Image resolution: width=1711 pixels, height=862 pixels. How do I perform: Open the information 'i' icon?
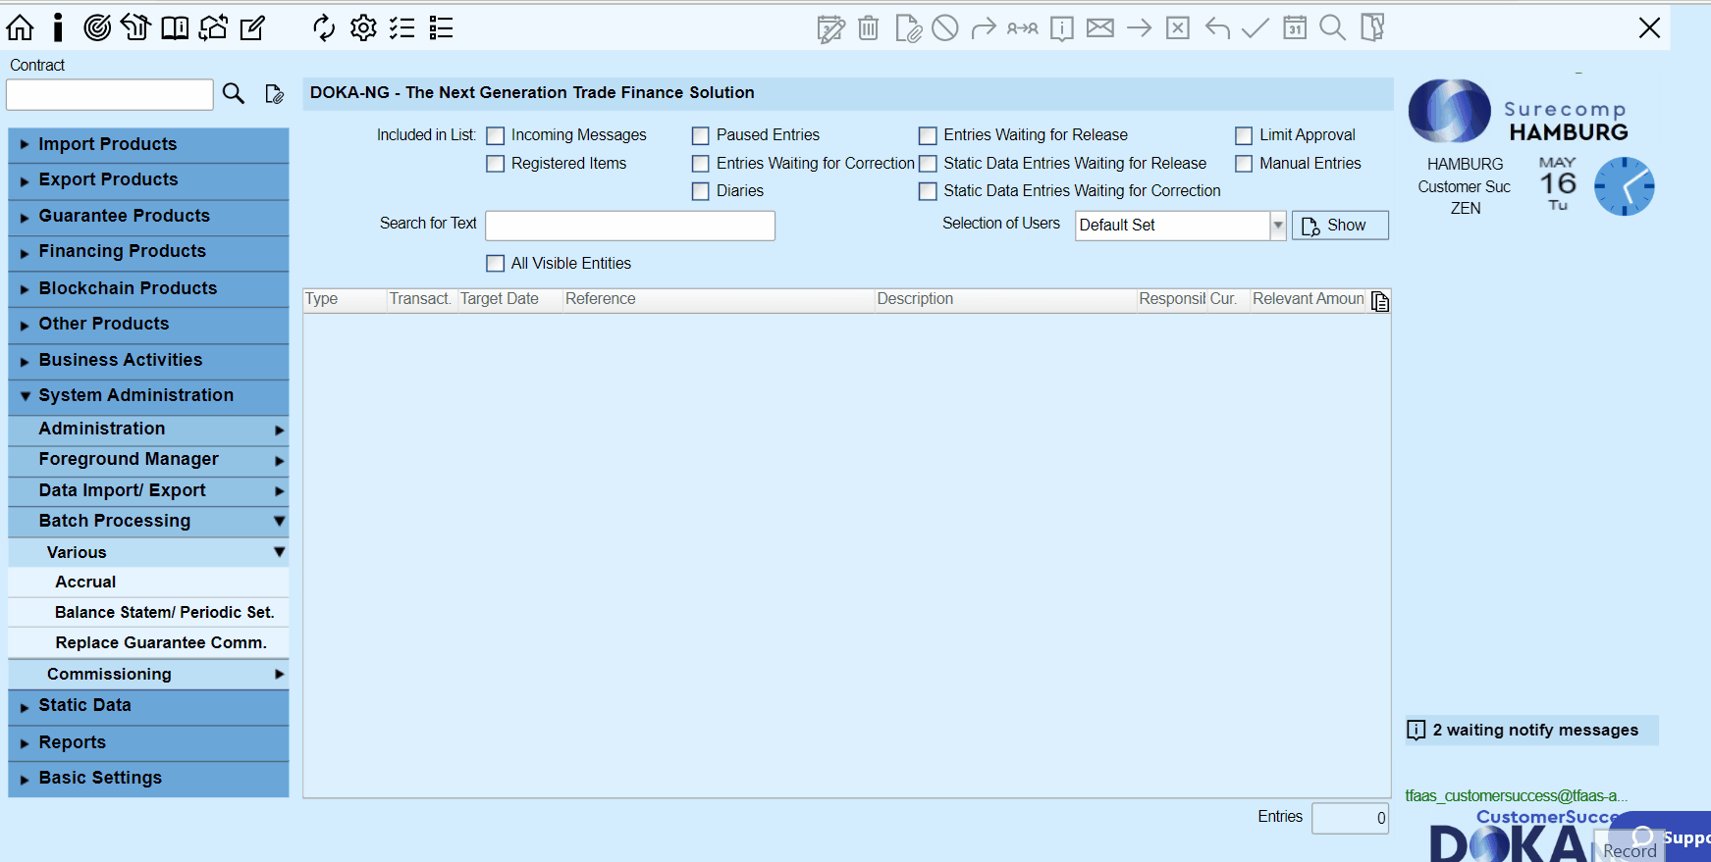coord(58,27)
